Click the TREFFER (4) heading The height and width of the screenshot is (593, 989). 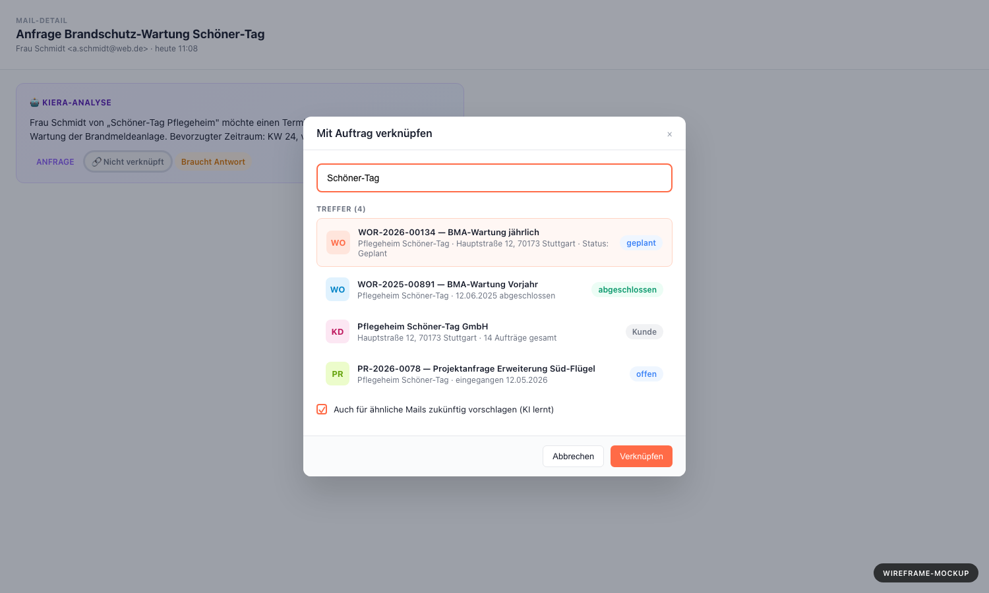[341, 209]
